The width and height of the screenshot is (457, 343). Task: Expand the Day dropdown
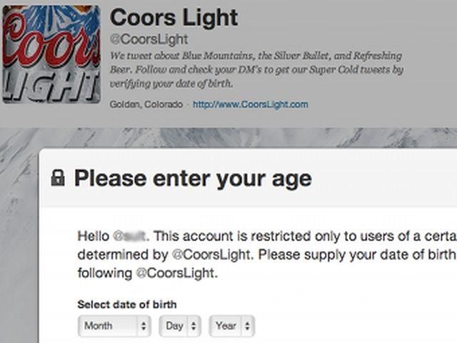(180, 326)
